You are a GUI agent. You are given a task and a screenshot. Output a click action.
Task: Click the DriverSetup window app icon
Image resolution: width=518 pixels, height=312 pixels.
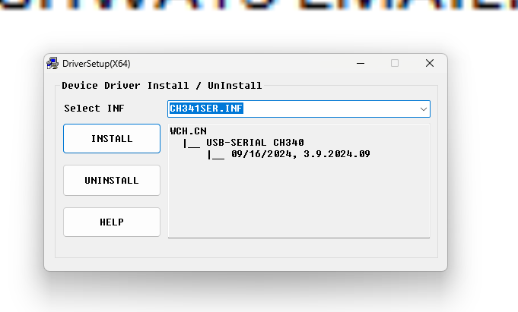[x=52, y=63]
